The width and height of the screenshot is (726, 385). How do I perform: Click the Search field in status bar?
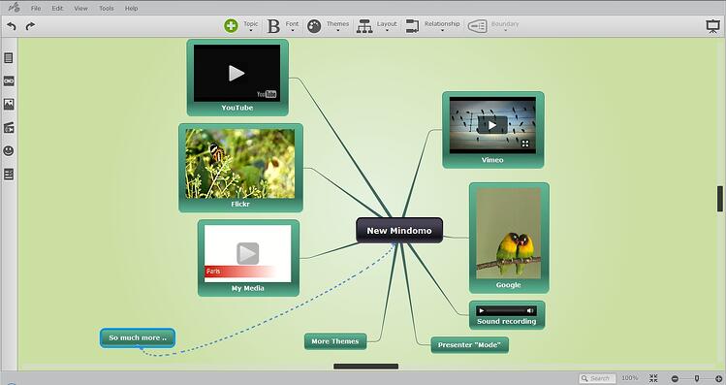597,378
